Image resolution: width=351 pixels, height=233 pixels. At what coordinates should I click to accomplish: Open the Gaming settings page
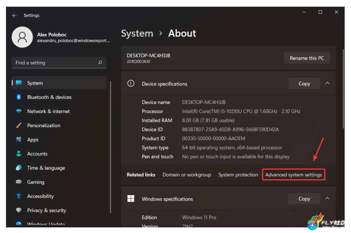59,182
